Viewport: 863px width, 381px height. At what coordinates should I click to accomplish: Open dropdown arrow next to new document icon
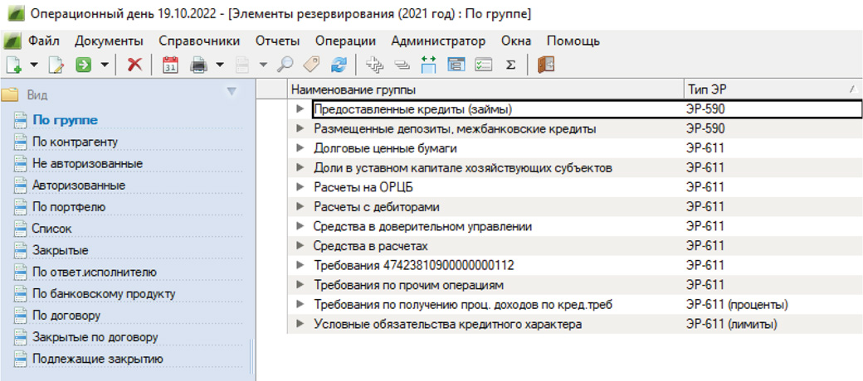point(34,65)
